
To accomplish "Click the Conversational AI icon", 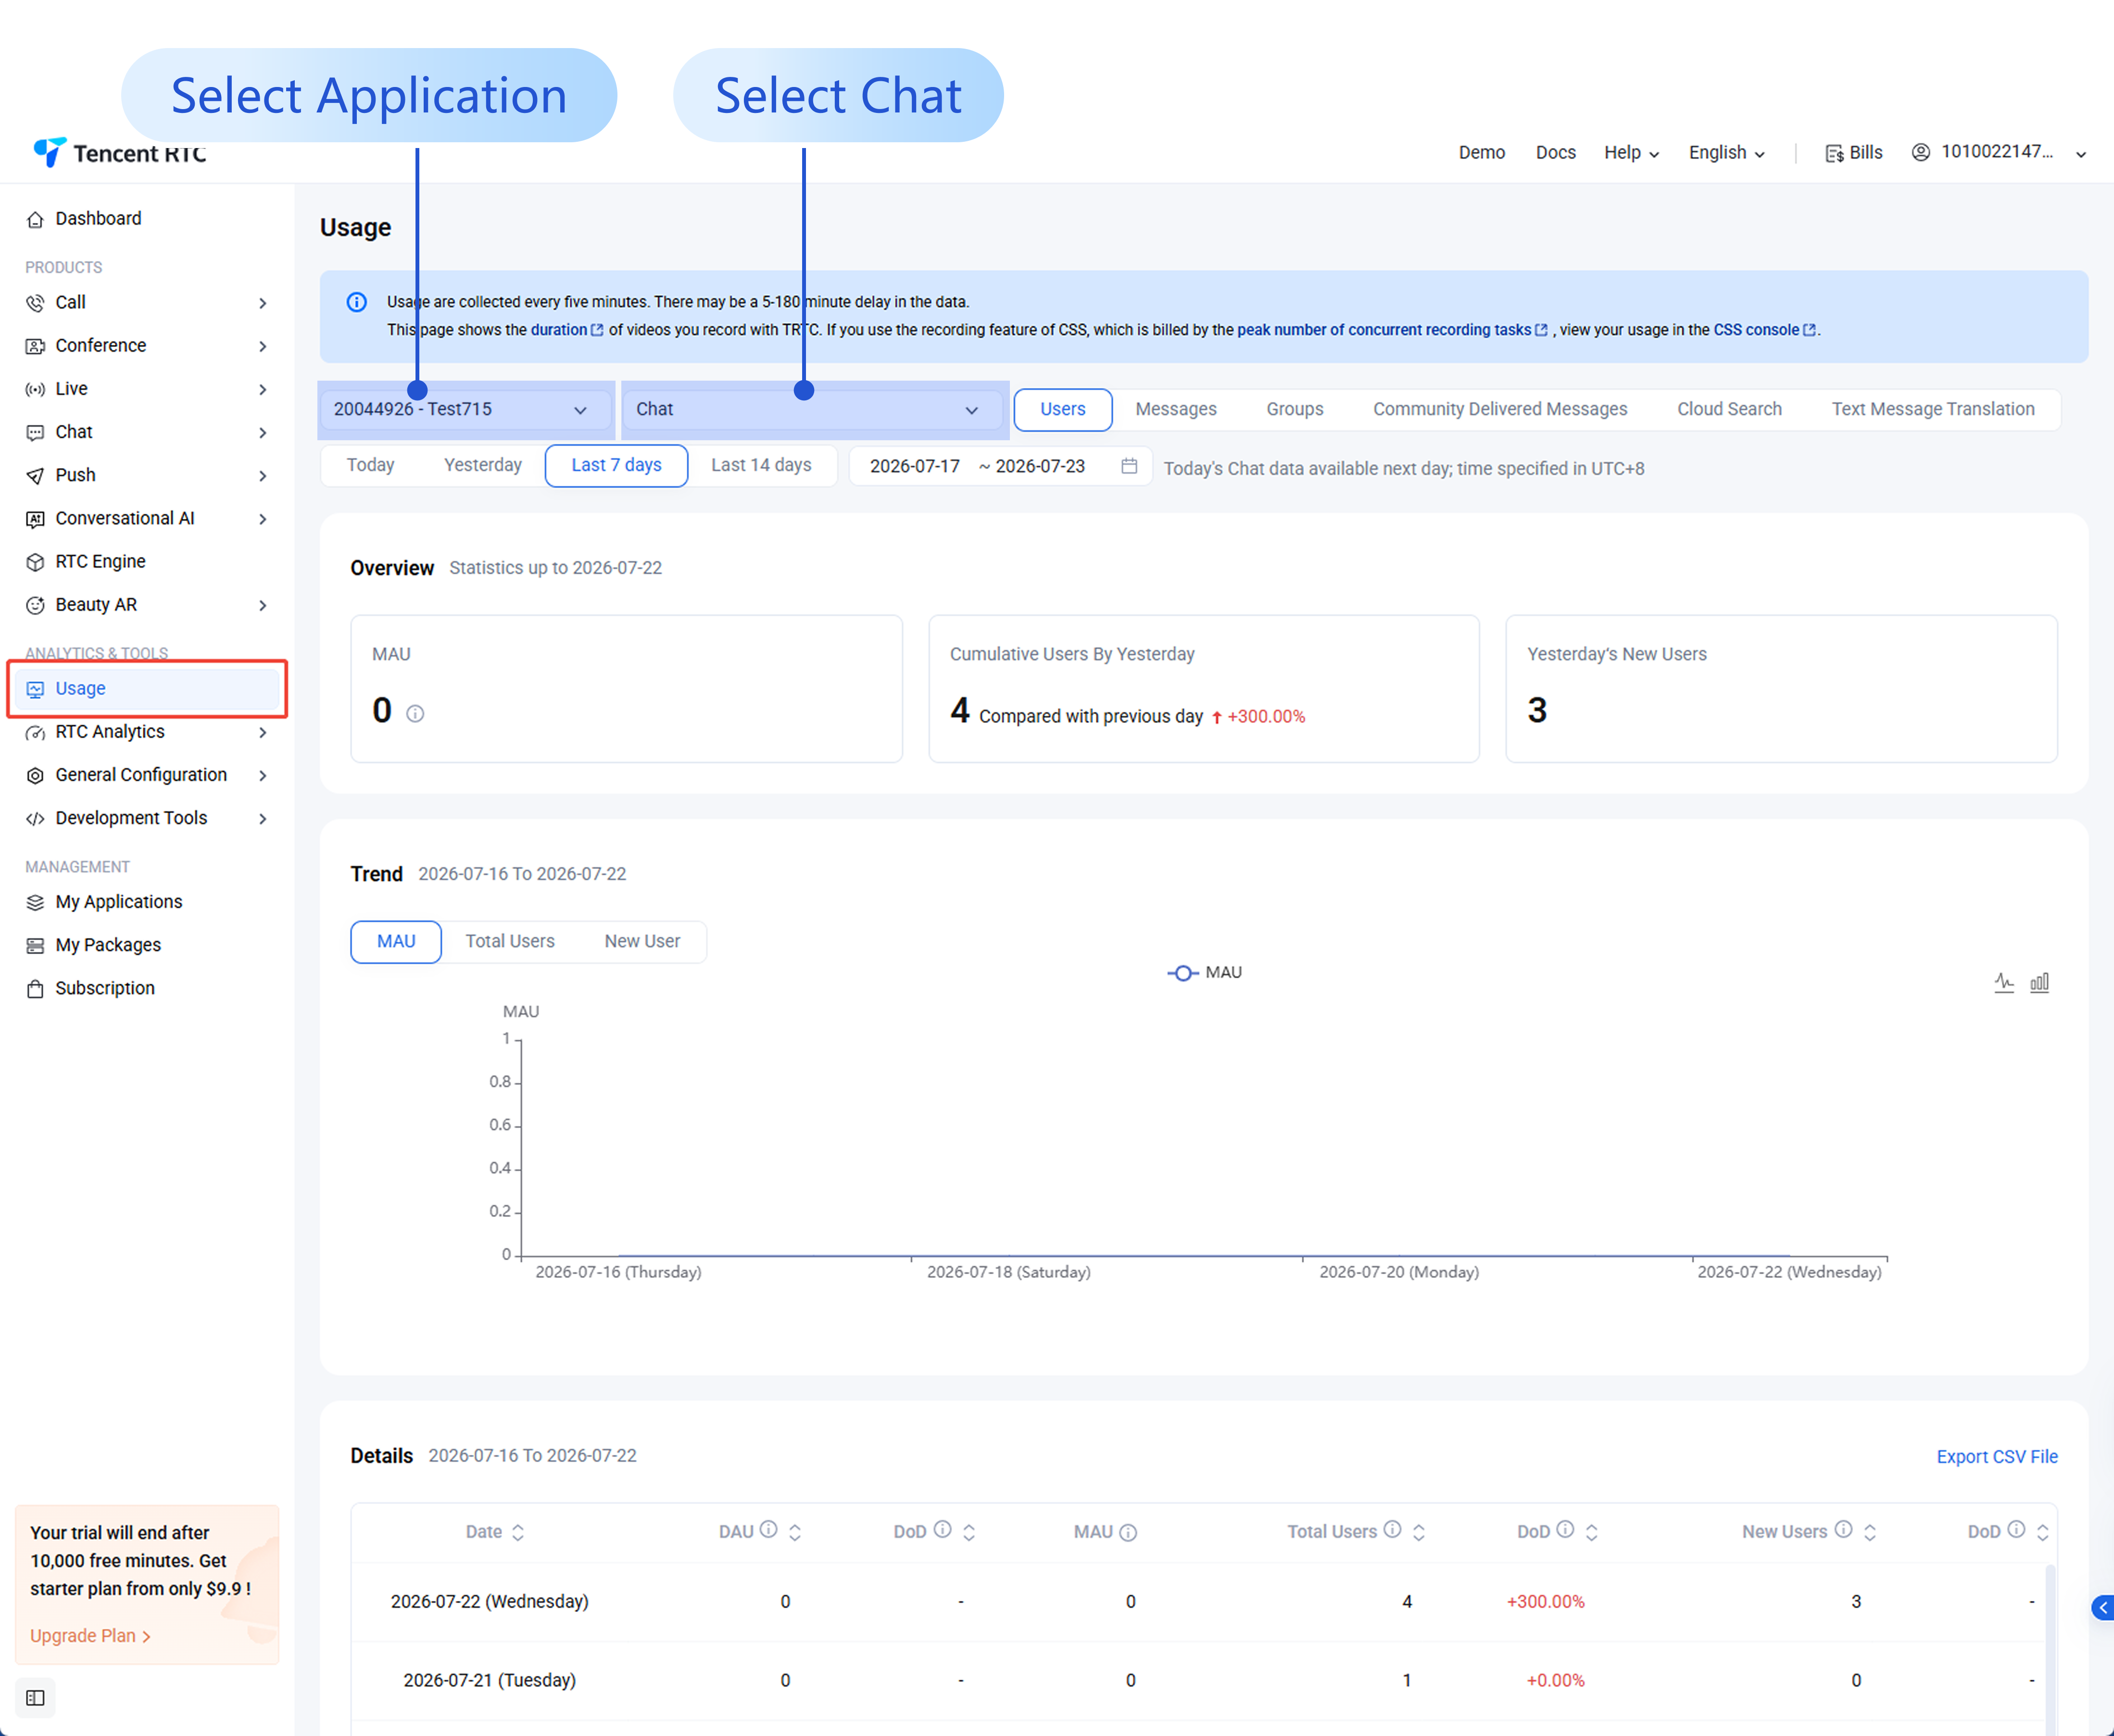I will (x=35, y=518).
